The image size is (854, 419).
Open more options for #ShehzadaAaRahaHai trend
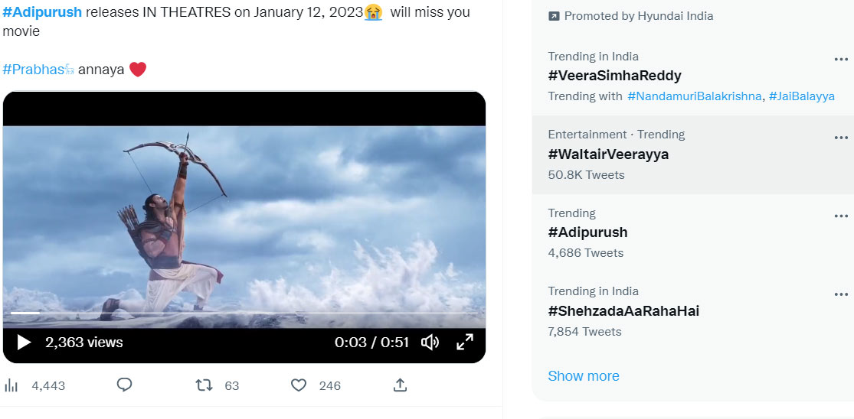[841, 294]
